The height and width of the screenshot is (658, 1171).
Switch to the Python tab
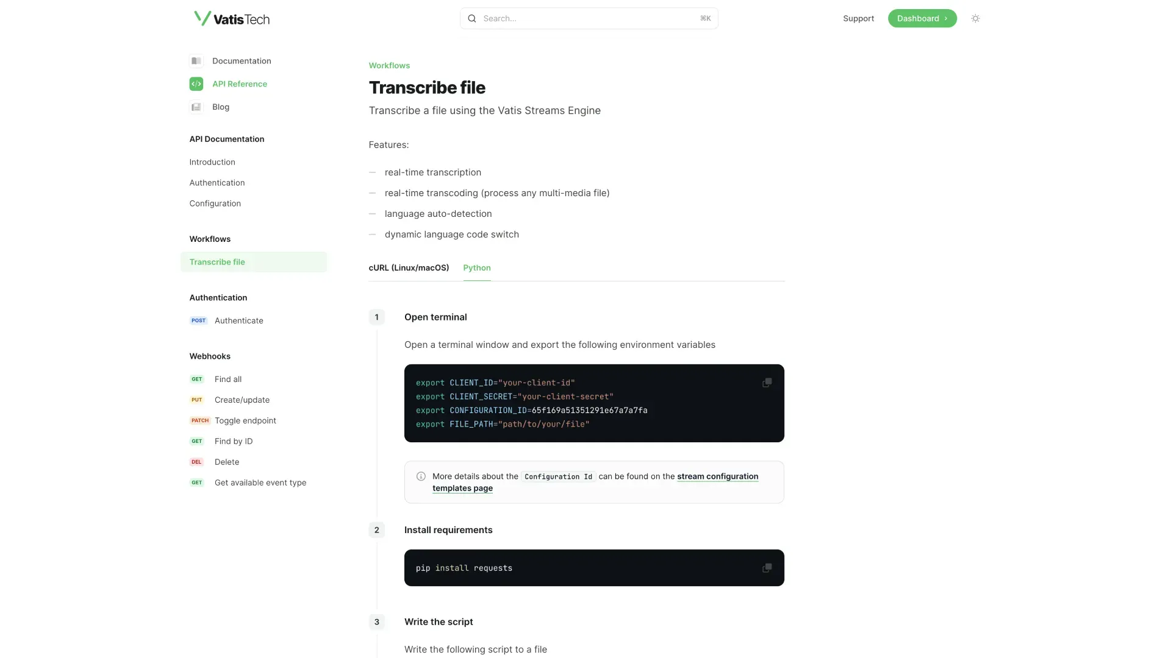click(477, 268)
